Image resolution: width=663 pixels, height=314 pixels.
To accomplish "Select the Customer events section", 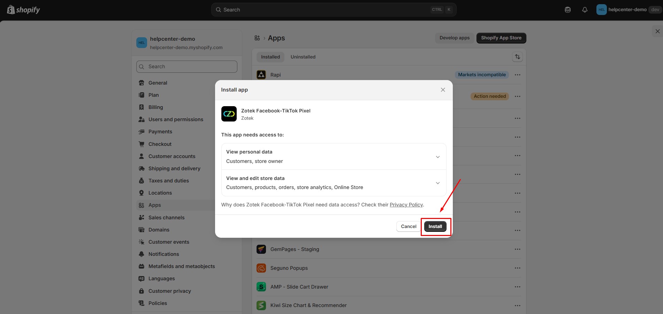I will [169, 242].
